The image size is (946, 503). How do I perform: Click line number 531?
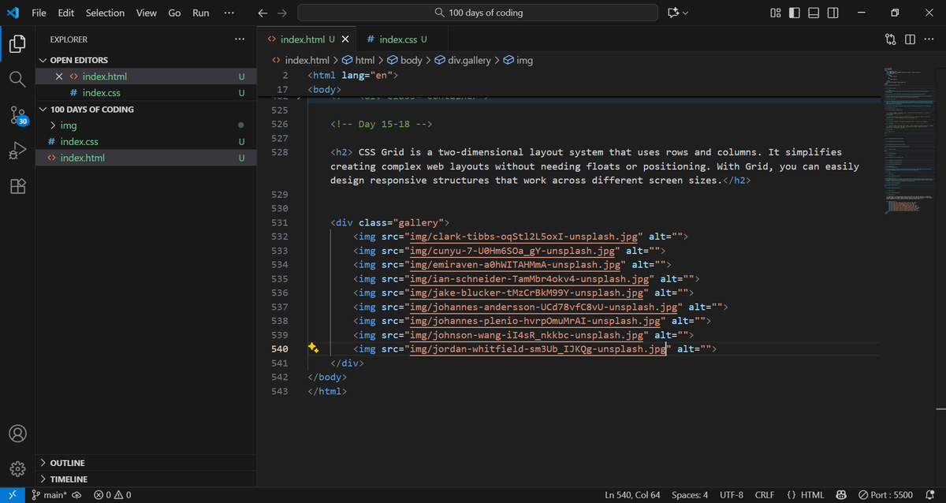pyautogui.click(x=279, y=222)
